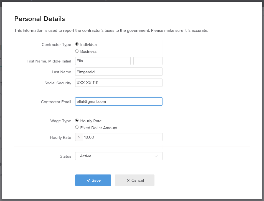The width and height of the screenshot is (264, 201).
Task: Click into the Contractor Email field
Action: 118,101
